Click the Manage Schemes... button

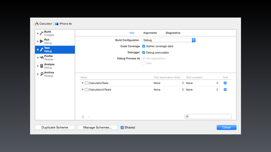coord(98,127)
